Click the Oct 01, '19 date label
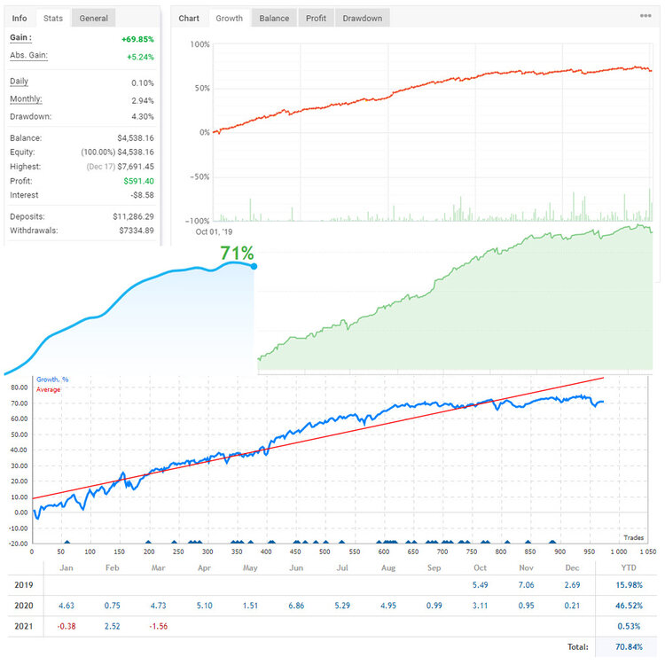The height and width of the screenshot is (665, 665). (x=215, y=232)
